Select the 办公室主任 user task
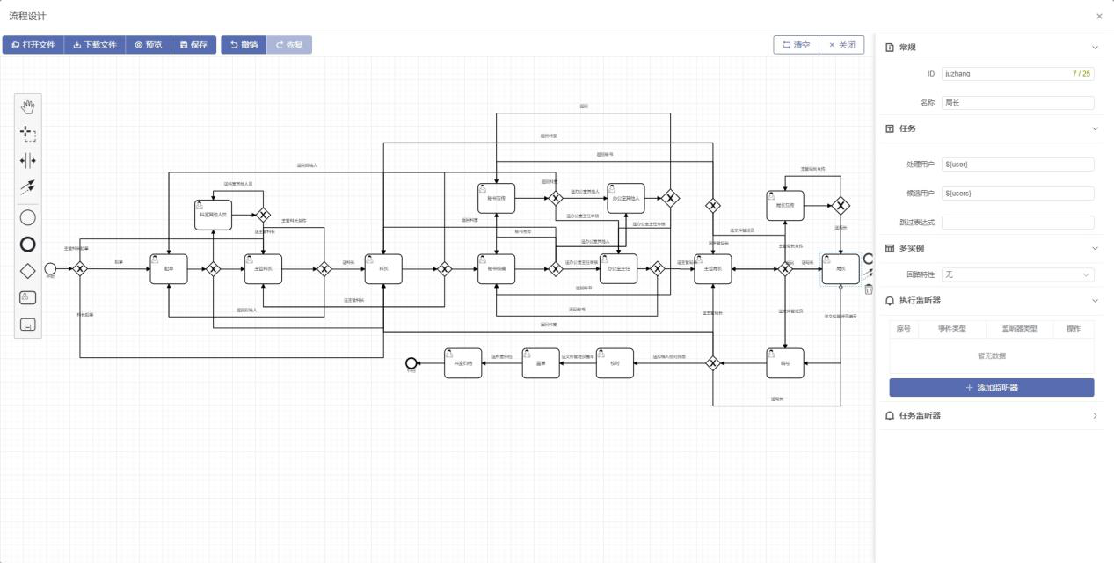The image size is (1114, 563). pos(618,269)
